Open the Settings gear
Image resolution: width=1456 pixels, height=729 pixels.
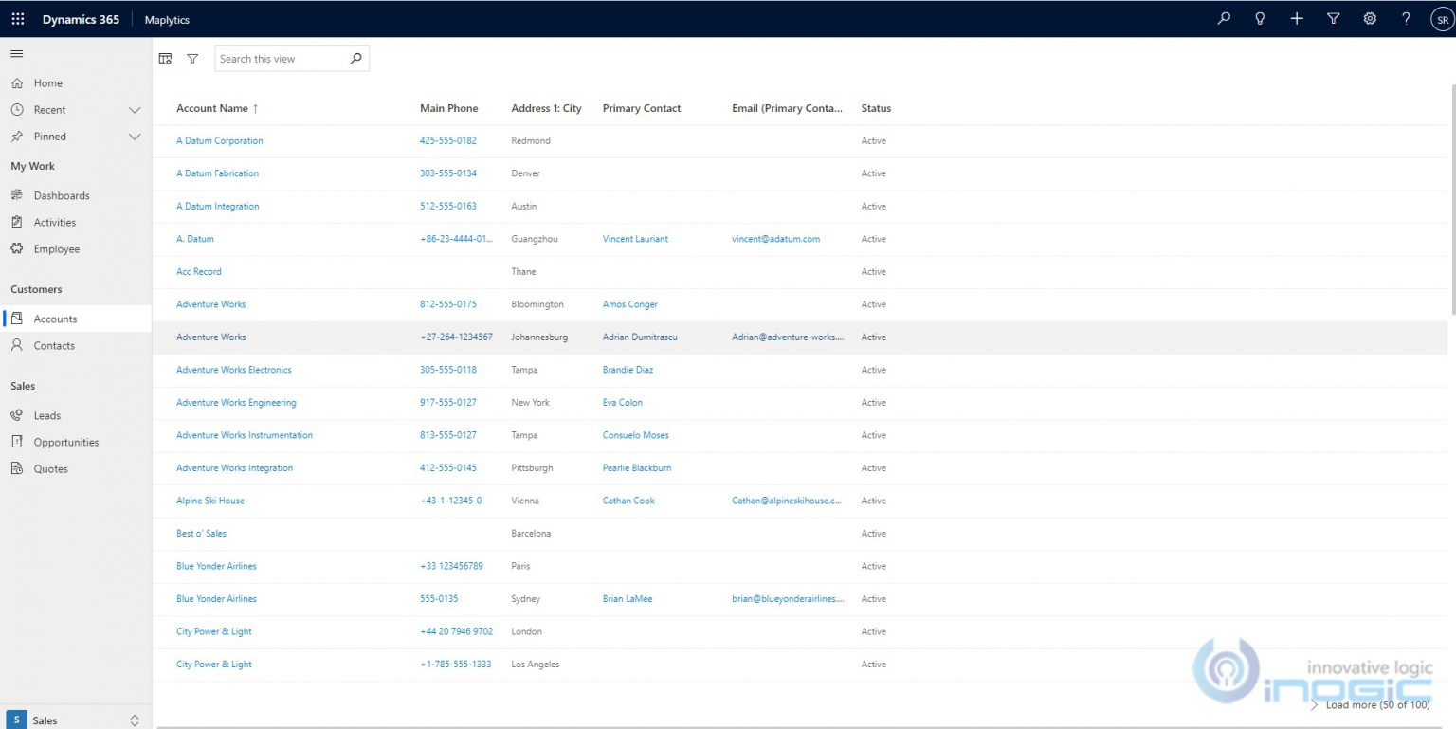[1369, 18]
